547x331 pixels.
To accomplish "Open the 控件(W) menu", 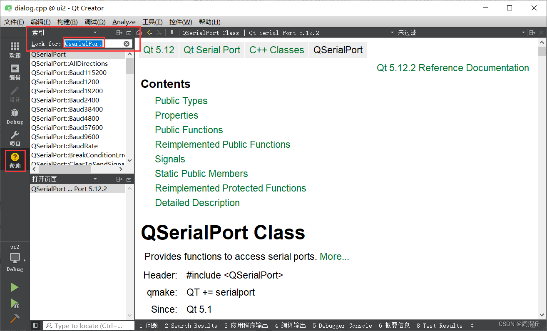I will pos(181,22).
